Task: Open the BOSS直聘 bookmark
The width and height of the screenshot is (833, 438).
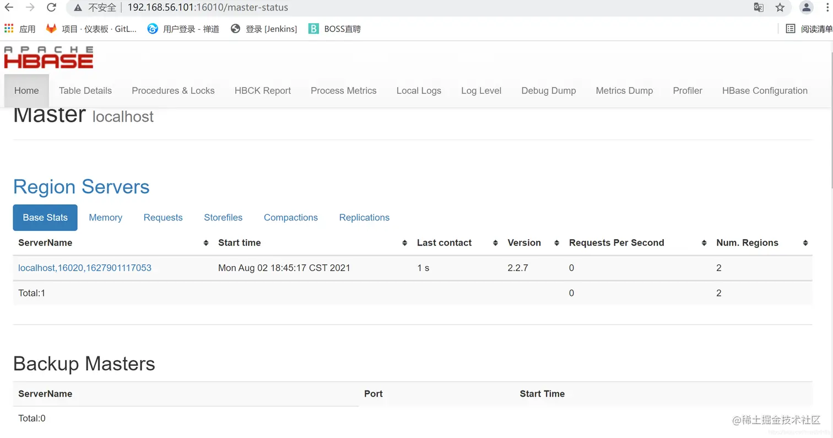Action: tap(334, 29)
